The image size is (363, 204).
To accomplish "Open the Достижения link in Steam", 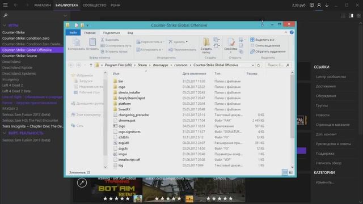I will pyautogui.click(x=326, y=86).
